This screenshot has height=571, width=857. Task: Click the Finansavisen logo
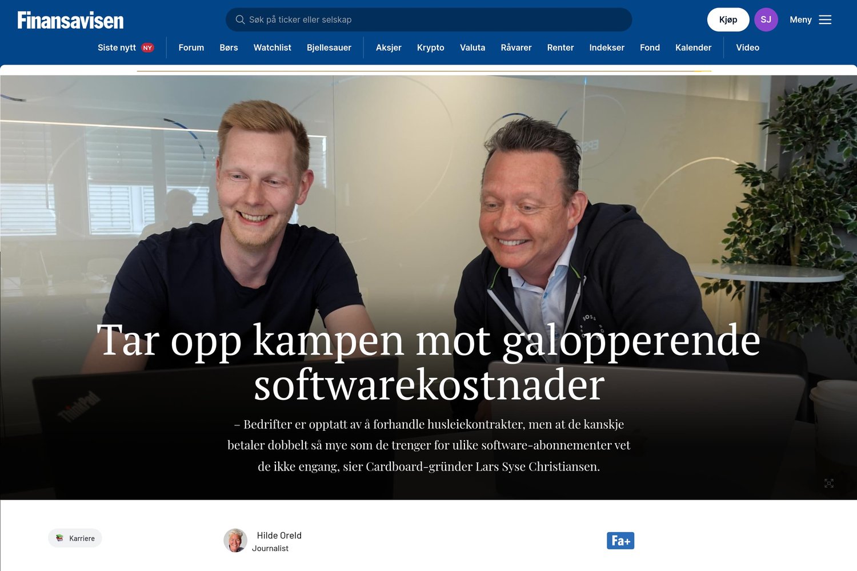click(x=70, y=21)
